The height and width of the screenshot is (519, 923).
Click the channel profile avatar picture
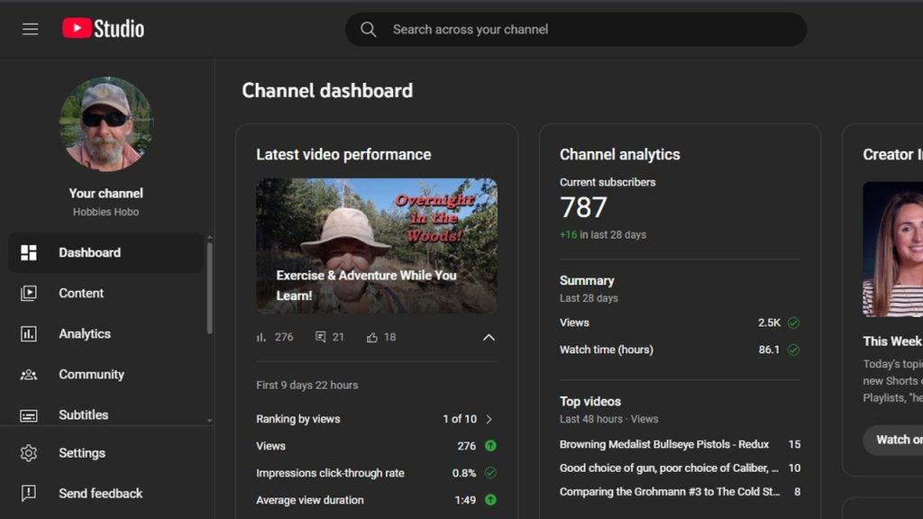106,124
